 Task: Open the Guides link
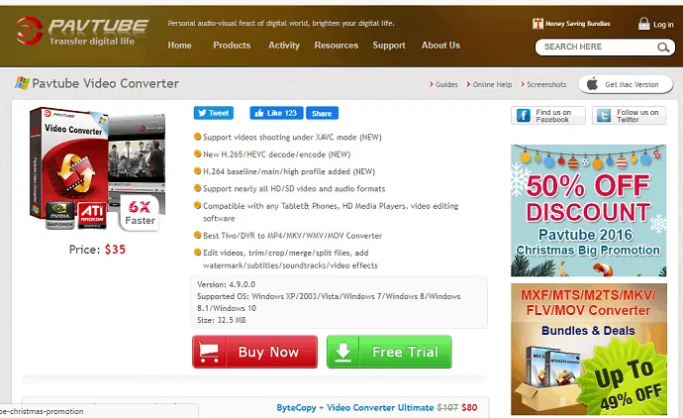tap(446, 84)
